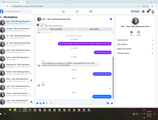Viewport: 158px width, 120px height.
Task: Open the account profile avatar menu
Action: 153,11
